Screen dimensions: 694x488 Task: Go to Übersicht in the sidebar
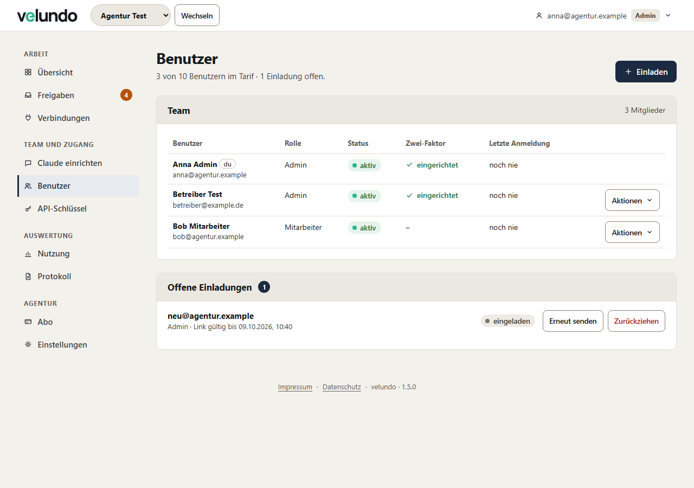(x=78, y=73)
